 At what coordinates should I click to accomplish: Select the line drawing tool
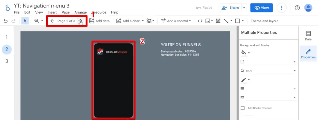pyautogui.click(x=226, y=21)
